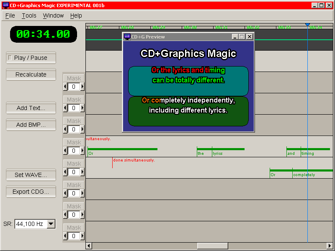Decrement the second mask value with its left arrow
This screenshot has width=335, height=251.
tap(65, 108)
